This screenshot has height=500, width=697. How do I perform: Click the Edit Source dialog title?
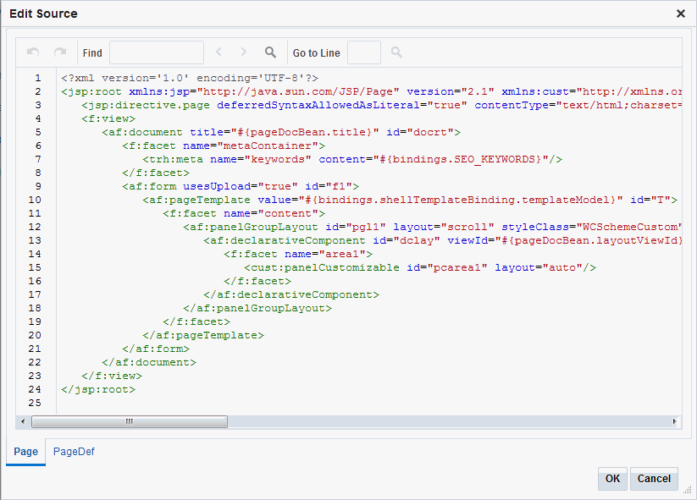tap(43, 14)
